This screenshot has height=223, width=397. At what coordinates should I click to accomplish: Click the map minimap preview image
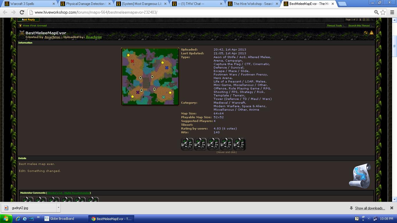pyautogui.click(x=150, y=77)
